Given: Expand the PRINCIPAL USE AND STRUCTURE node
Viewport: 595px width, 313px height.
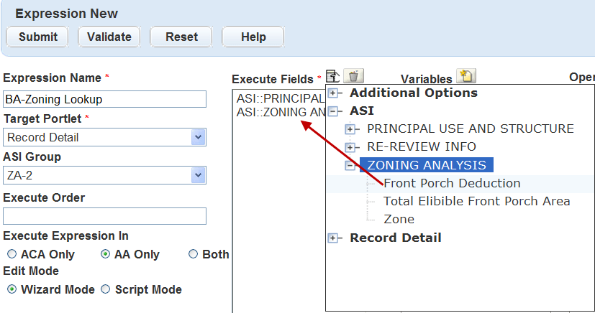Looking at the screenshot, I should pyautogui.click(x=350, y=129).
